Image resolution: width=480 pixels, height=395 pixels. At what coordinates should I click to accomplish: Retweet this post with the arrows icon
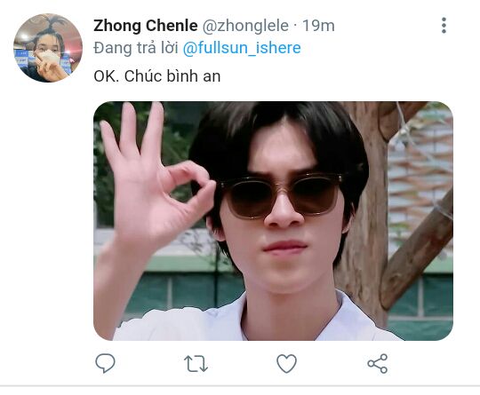196,364
